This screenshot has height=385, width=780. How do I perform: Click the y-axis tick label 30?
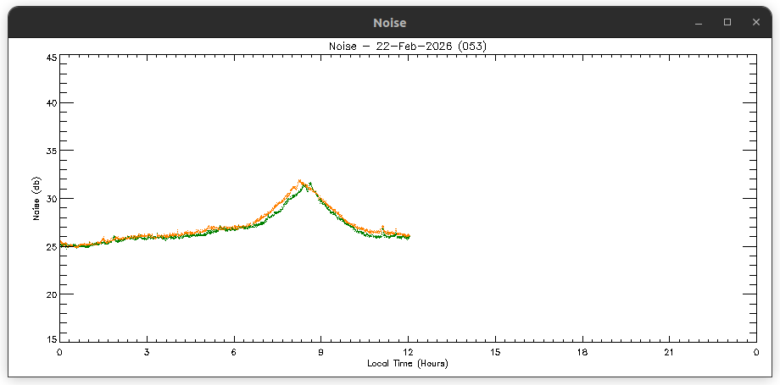51,199
